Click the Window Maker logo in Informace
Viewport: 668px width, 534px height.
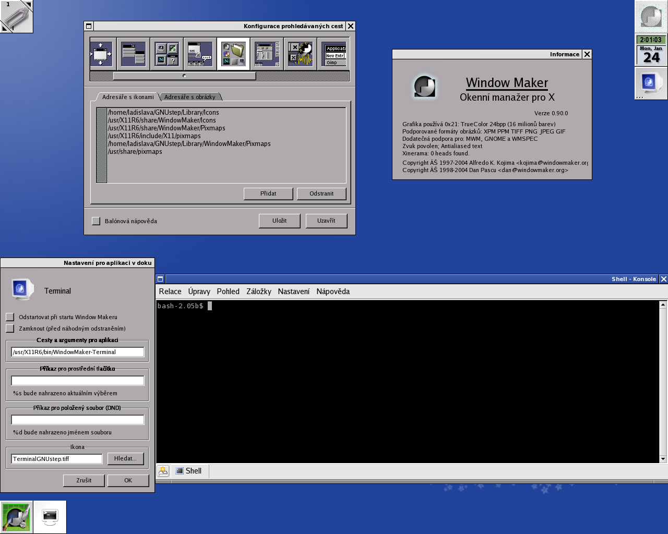424,87
